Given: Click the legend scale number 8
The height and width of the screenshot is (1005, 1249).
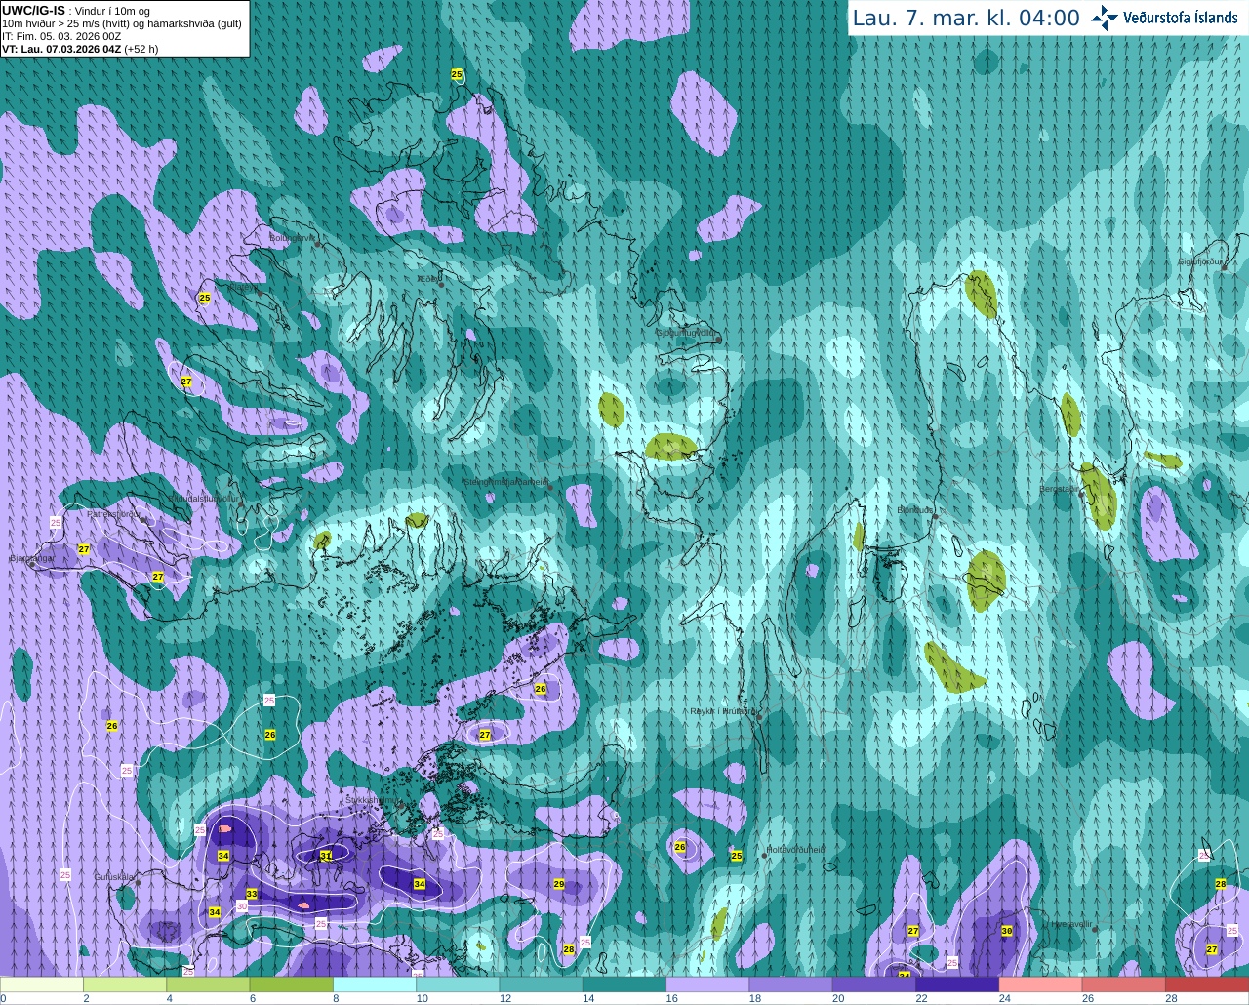Looking at the screenshot, I should click(x=336, y=998).
